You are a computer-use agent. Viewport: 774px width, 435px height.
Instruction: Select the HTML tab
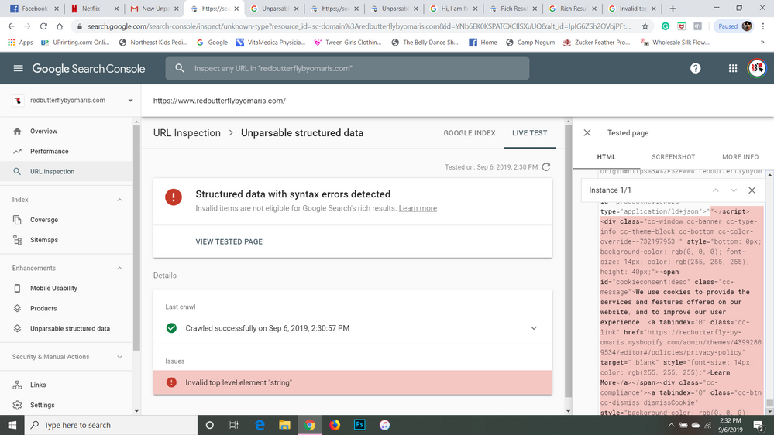606,157
